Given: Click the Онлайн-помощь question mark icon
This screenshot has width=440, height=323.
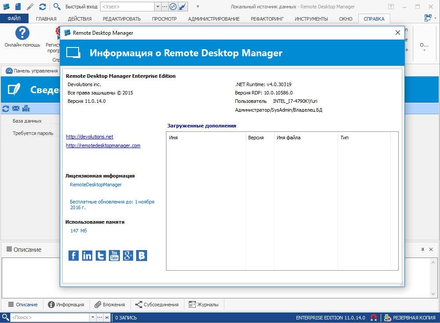Looking at the screenshot, I should [x=22, y=33].
